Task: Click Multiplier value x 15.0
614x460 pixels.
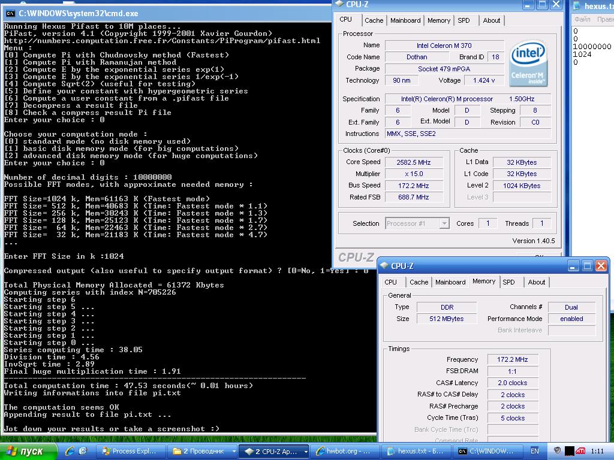Action: (x=414, y=174)
